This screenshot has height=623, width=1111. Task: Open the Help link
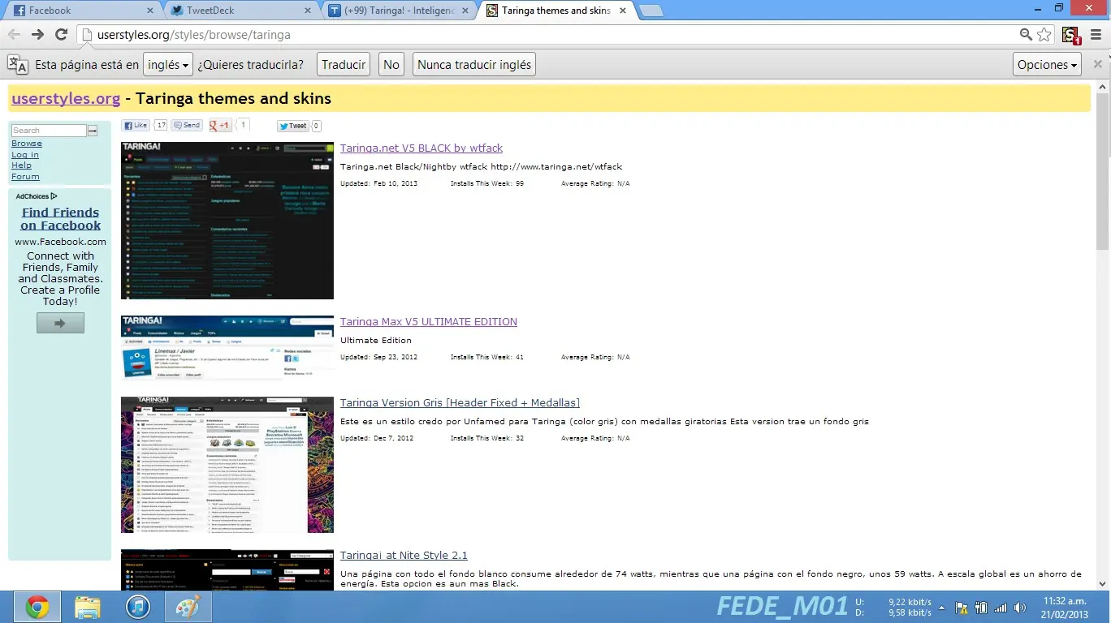click(x=21, y=165)
